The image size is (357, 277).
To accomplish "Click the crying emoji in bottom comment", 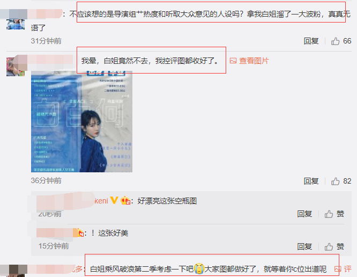I will pos(199,268).
